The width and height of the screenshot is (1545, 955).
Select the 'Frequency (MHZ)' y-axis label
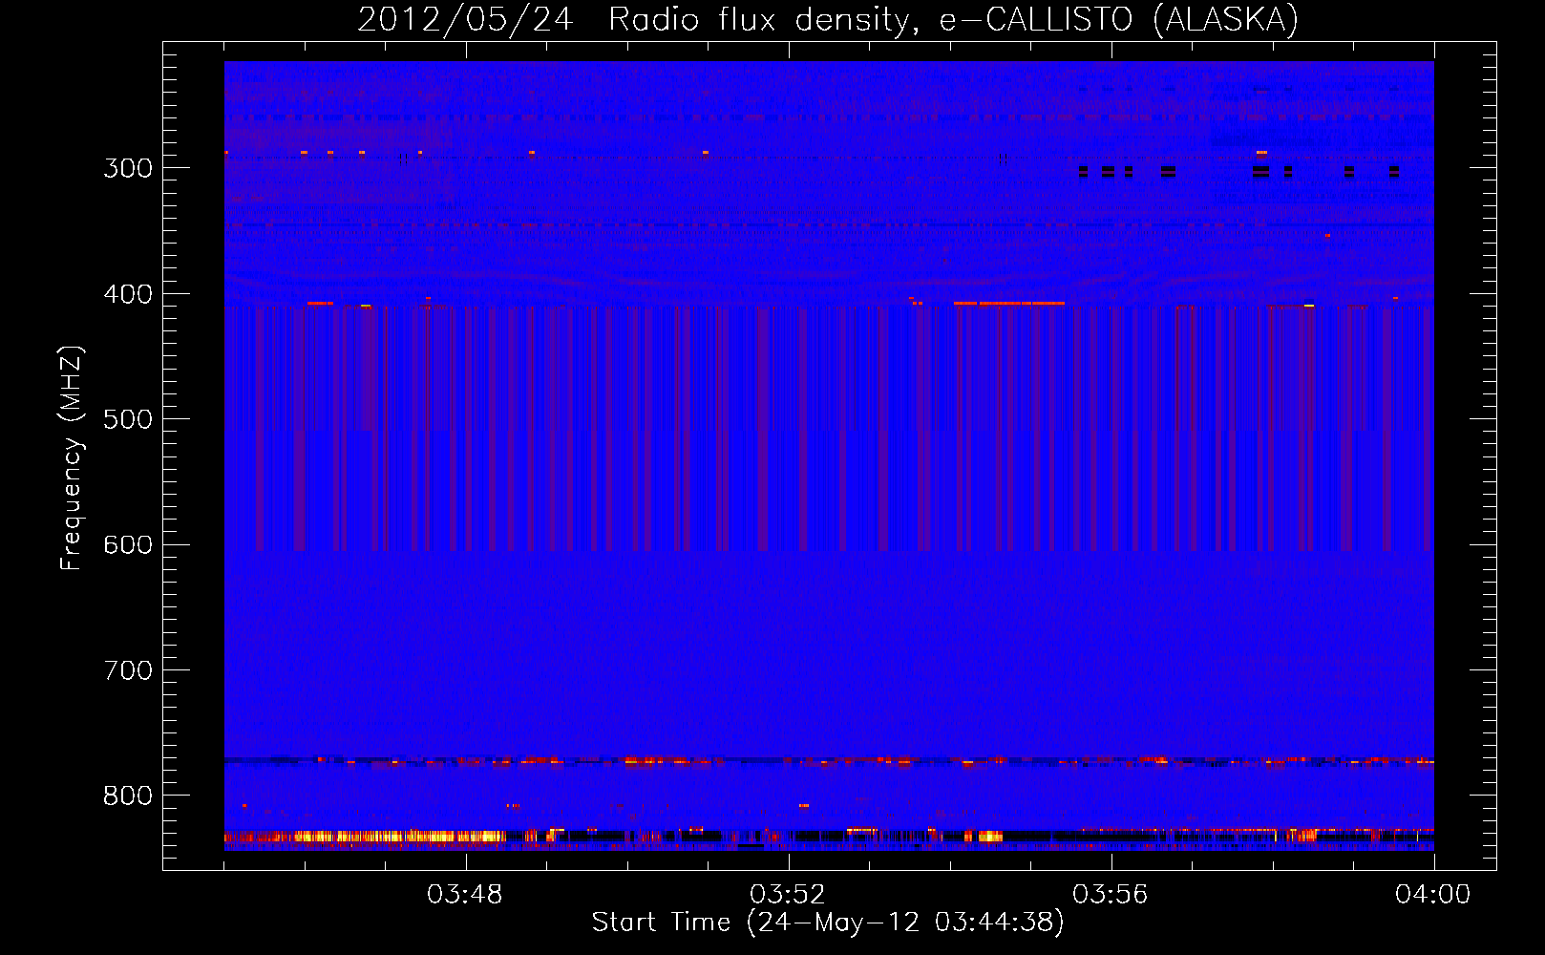click(72, 458)
